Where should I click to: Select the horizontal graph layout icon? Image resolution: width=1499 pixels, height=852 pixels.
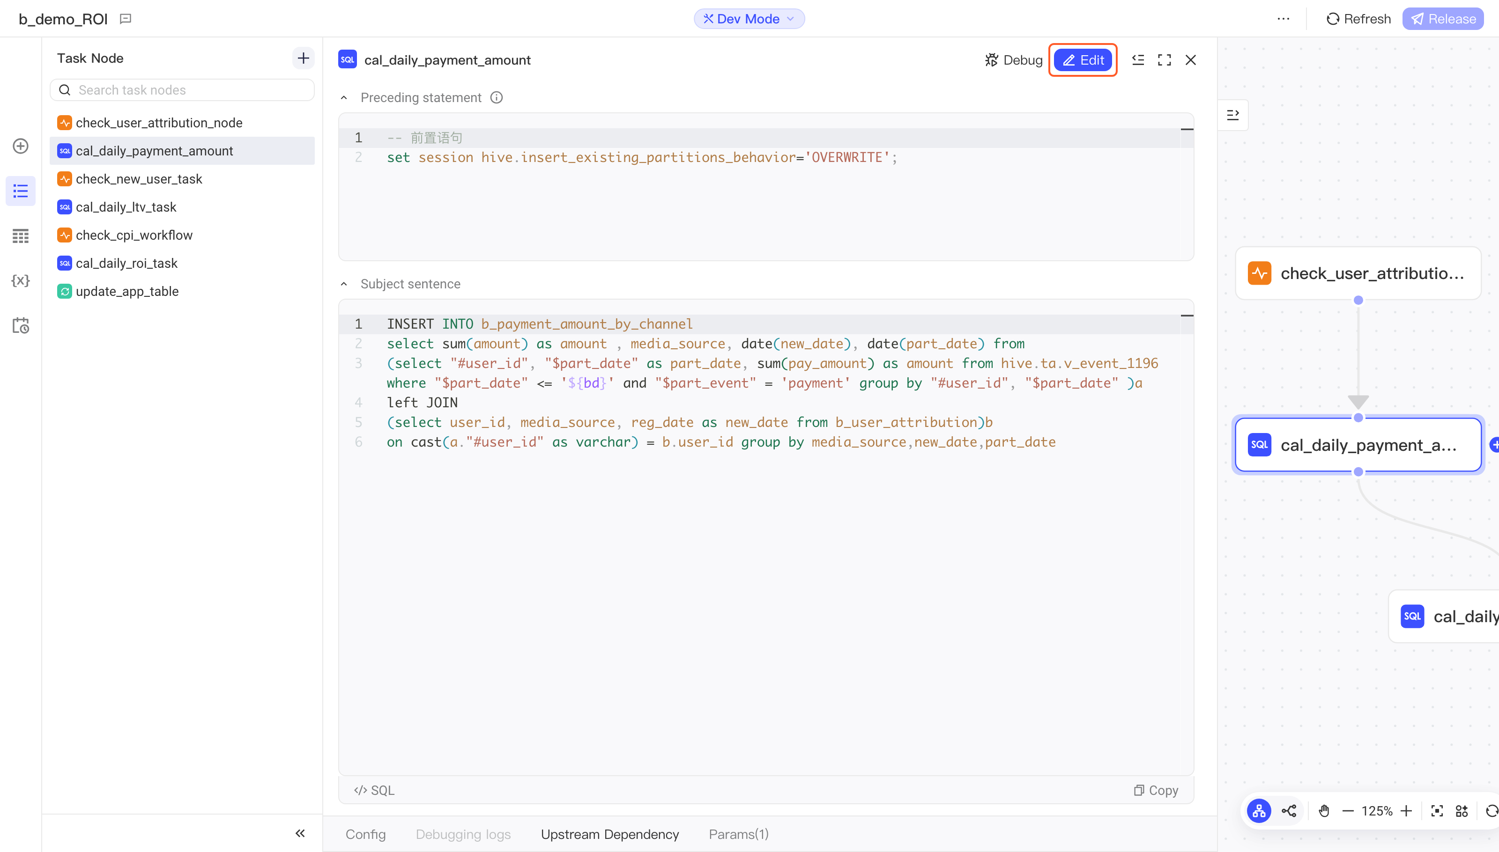(x=1289, y=810)
